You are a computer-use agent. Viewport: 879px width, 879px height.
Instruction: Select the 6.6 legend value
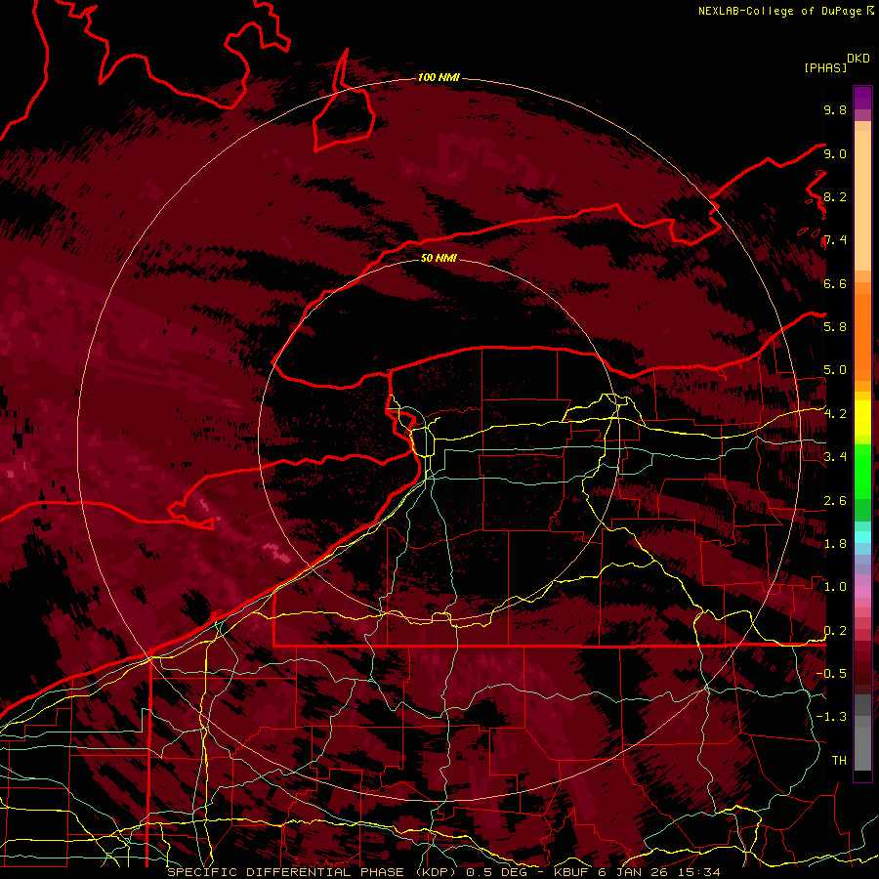(x=835, y=283)
